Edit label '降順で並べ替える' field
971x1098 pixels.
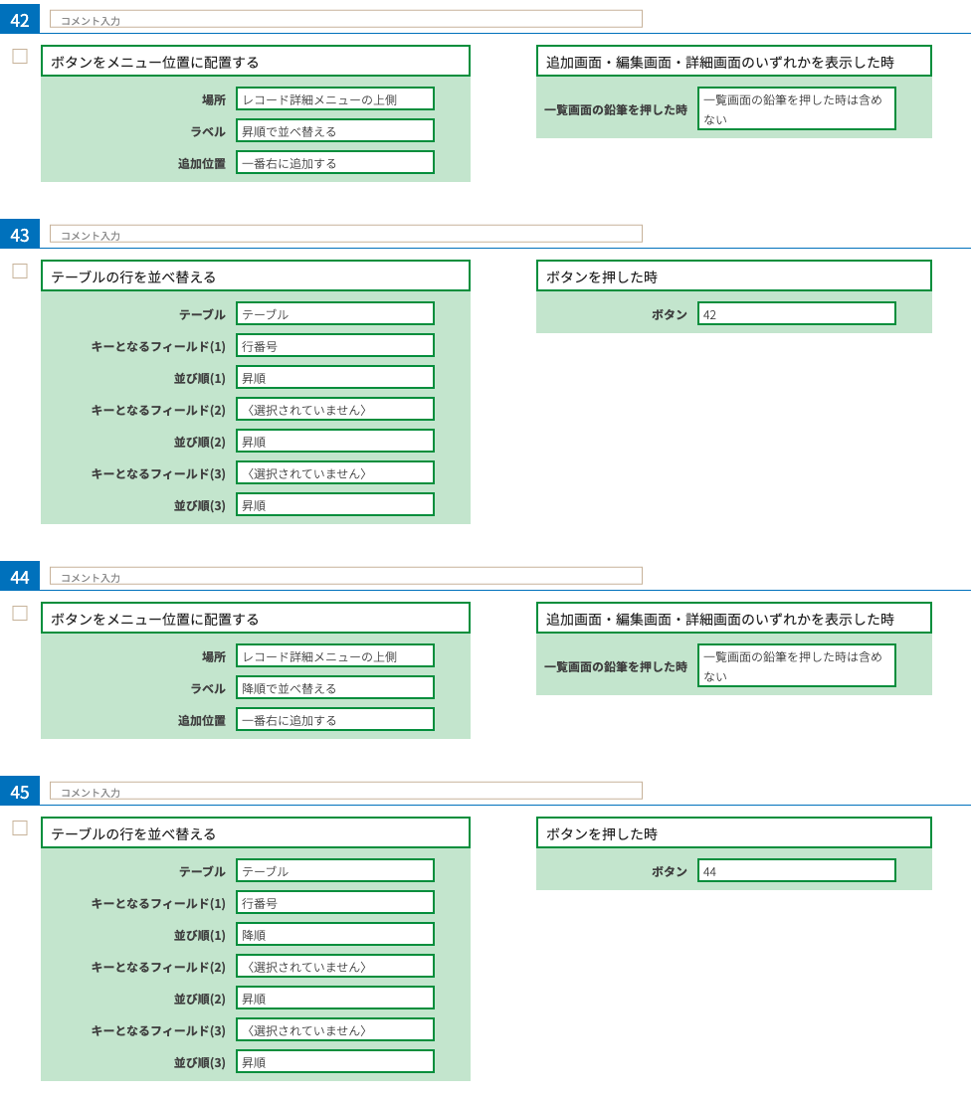tap(335, 687)
